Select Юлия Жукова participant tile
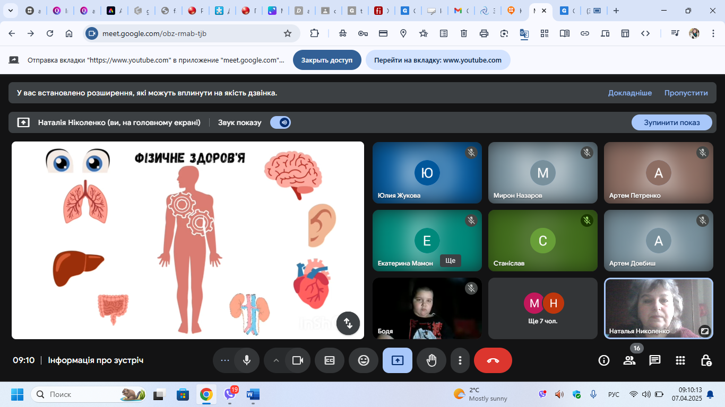 tap(427, 173)
